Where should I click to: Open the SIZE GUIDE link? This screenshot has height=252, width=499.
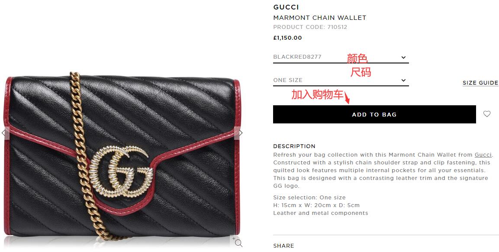pos(480,83)
